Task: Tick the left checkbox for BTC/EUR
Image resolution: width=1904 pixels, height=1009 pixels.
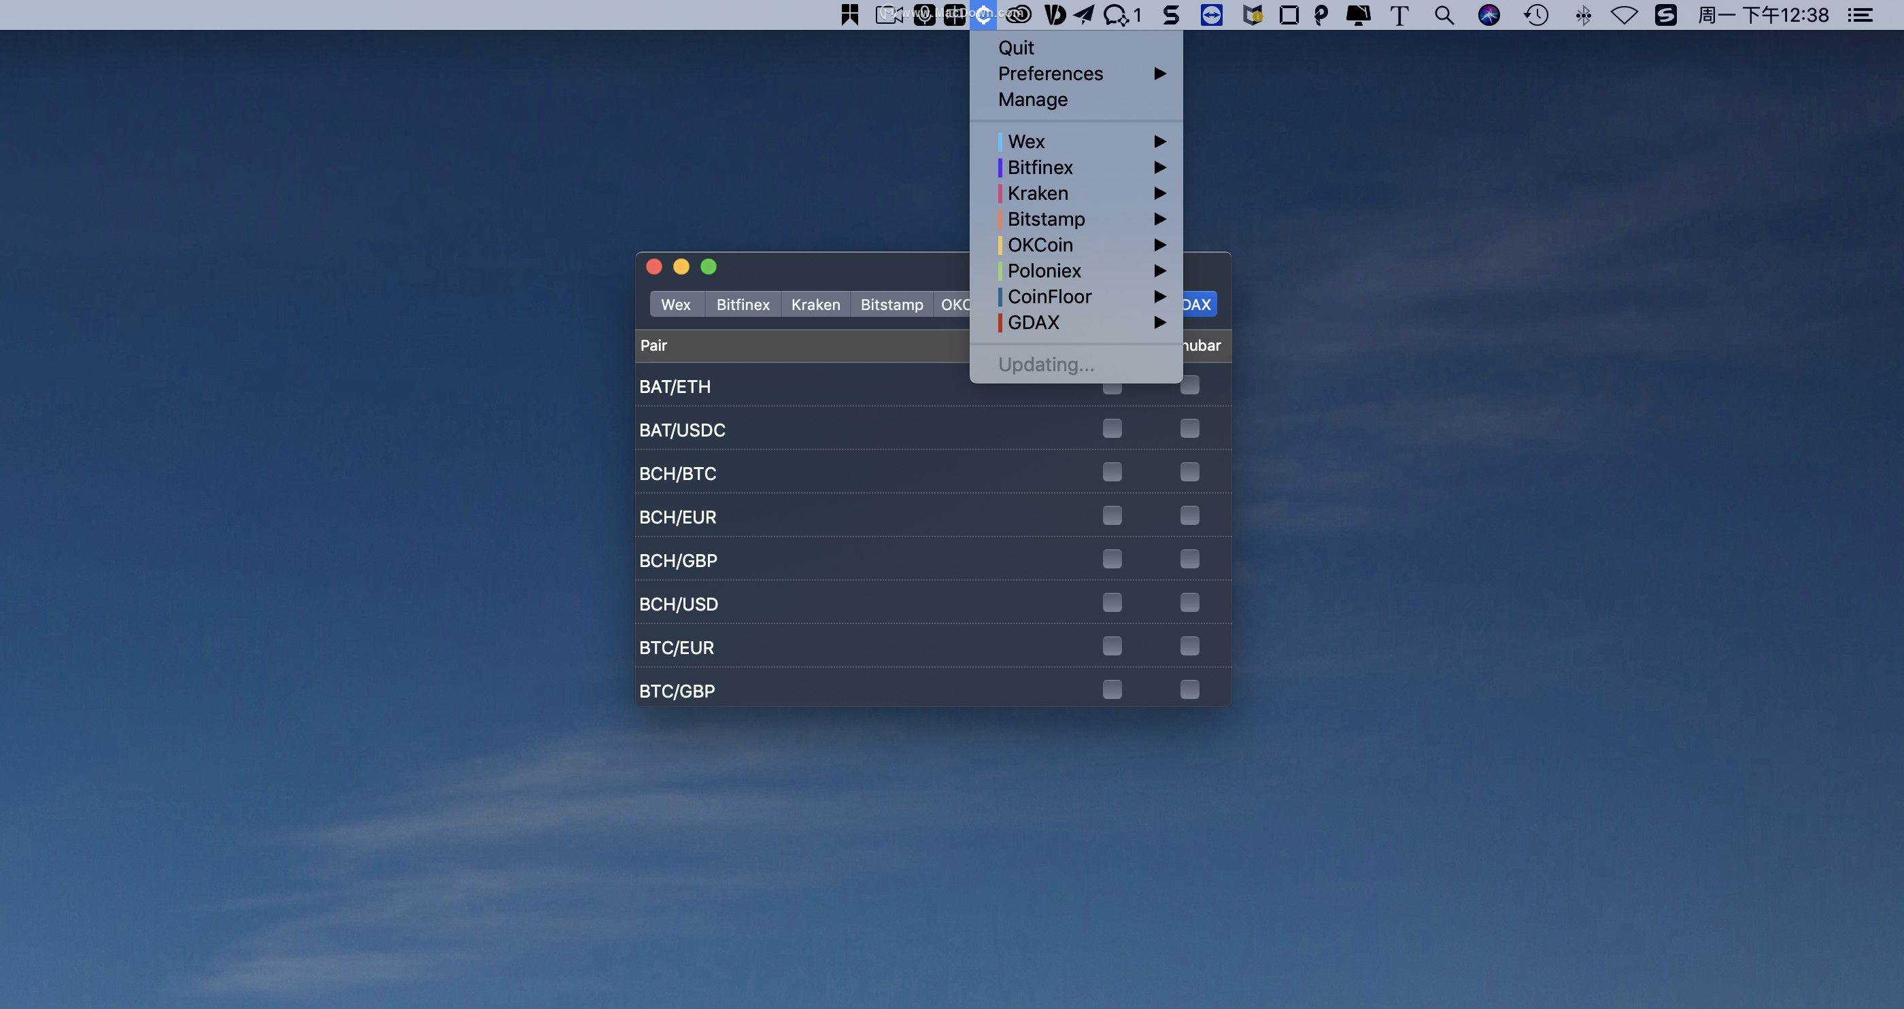Action: 1112,647
